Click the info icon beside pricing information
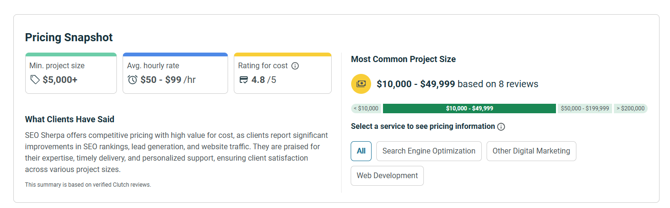Image resolution: width=670 pixels, height=208 pixels. [x=501, y=127]
